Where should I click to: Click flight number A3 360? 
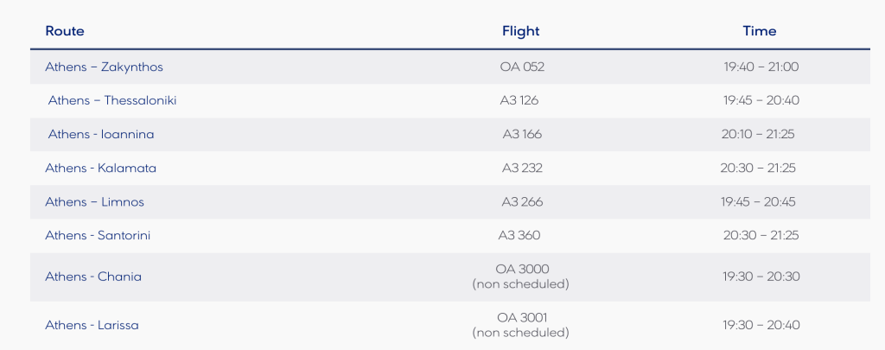point(519,235)
